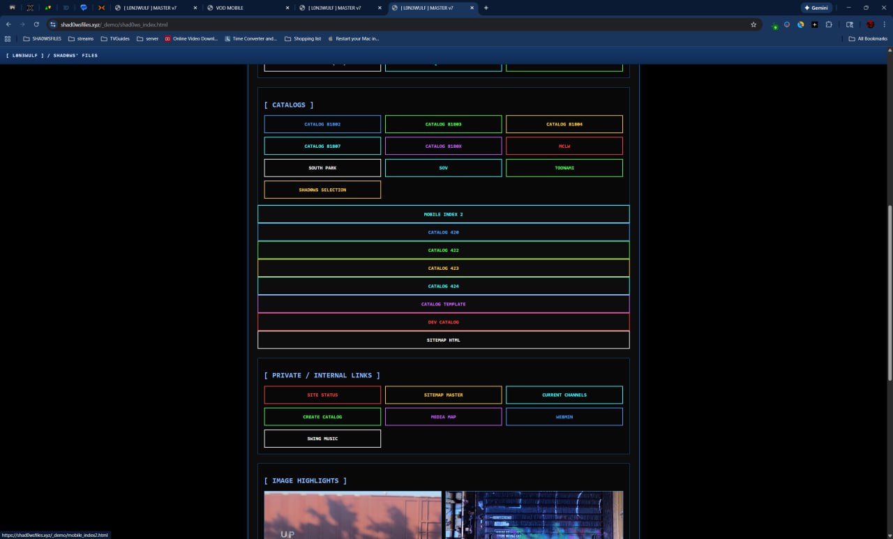Open the Extensions puzzle-piece menu
Image resolution: width=893 pixels, height=539 pixels.
829,24
